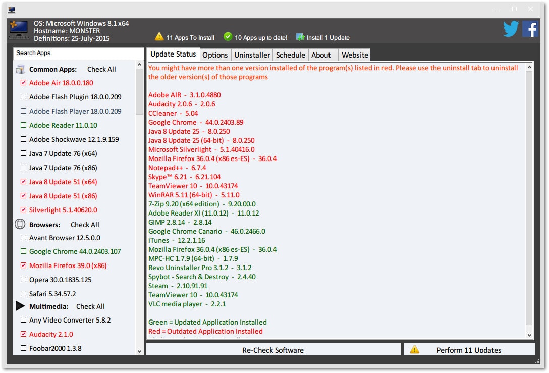Click the yellow warning icon beside 11 Apps To Install
Image resolution: width=549 pixels, height=373 pixels.
tap(159, 36)
